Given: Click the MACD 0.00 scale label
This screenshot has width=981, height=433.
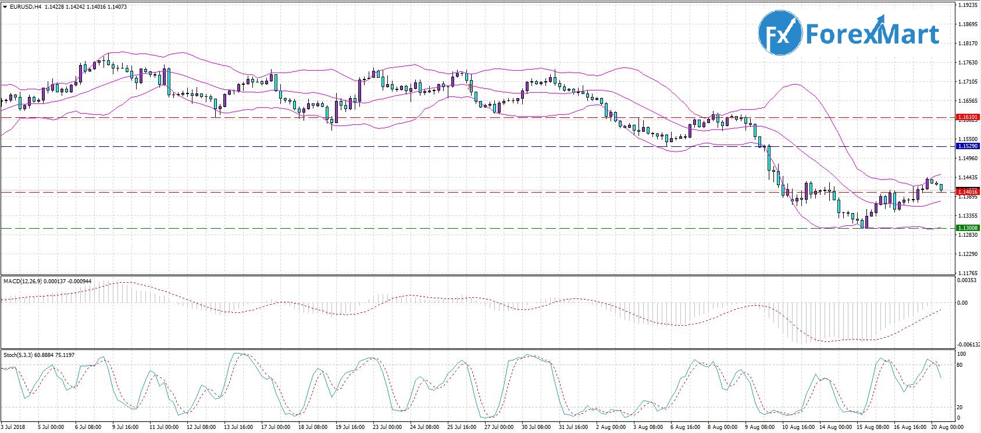Looking at the screenshot, I should 962,302.
